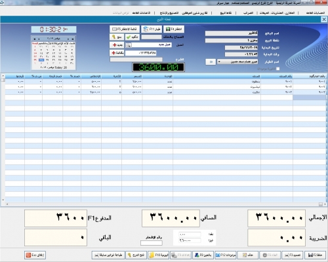Click the magnifier search icon beside customer field
Image resolution: width=328 pixels, height=262 pixels.
pyautogui.click(x=129, y=45)
